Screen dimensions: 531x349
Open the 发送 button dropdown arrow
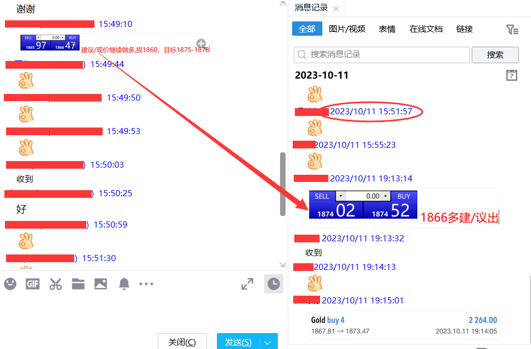click(267, 341)
